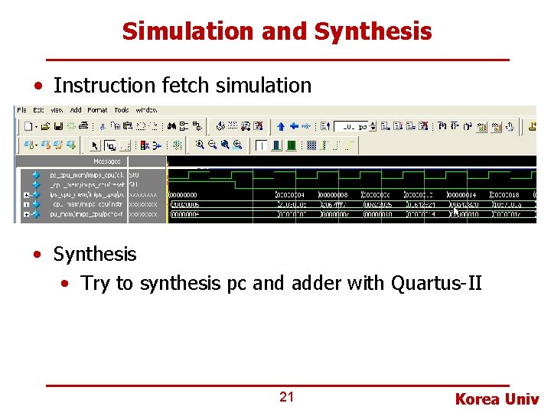This screenshot has height=413, width=551.
Task: Click the Insert cursor icon
Action: (262, 145)
